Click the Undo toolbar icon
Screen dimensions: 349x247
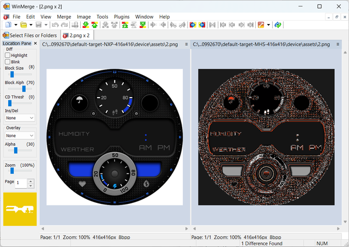55,25
